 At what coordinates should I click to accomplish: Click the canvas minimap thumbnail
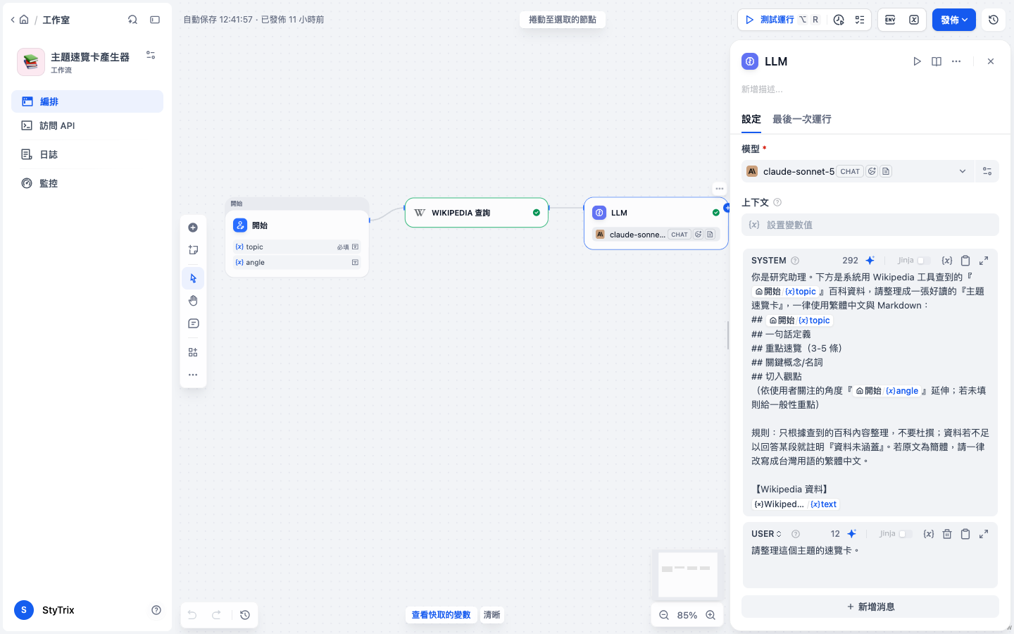click(x=688, y=574)
